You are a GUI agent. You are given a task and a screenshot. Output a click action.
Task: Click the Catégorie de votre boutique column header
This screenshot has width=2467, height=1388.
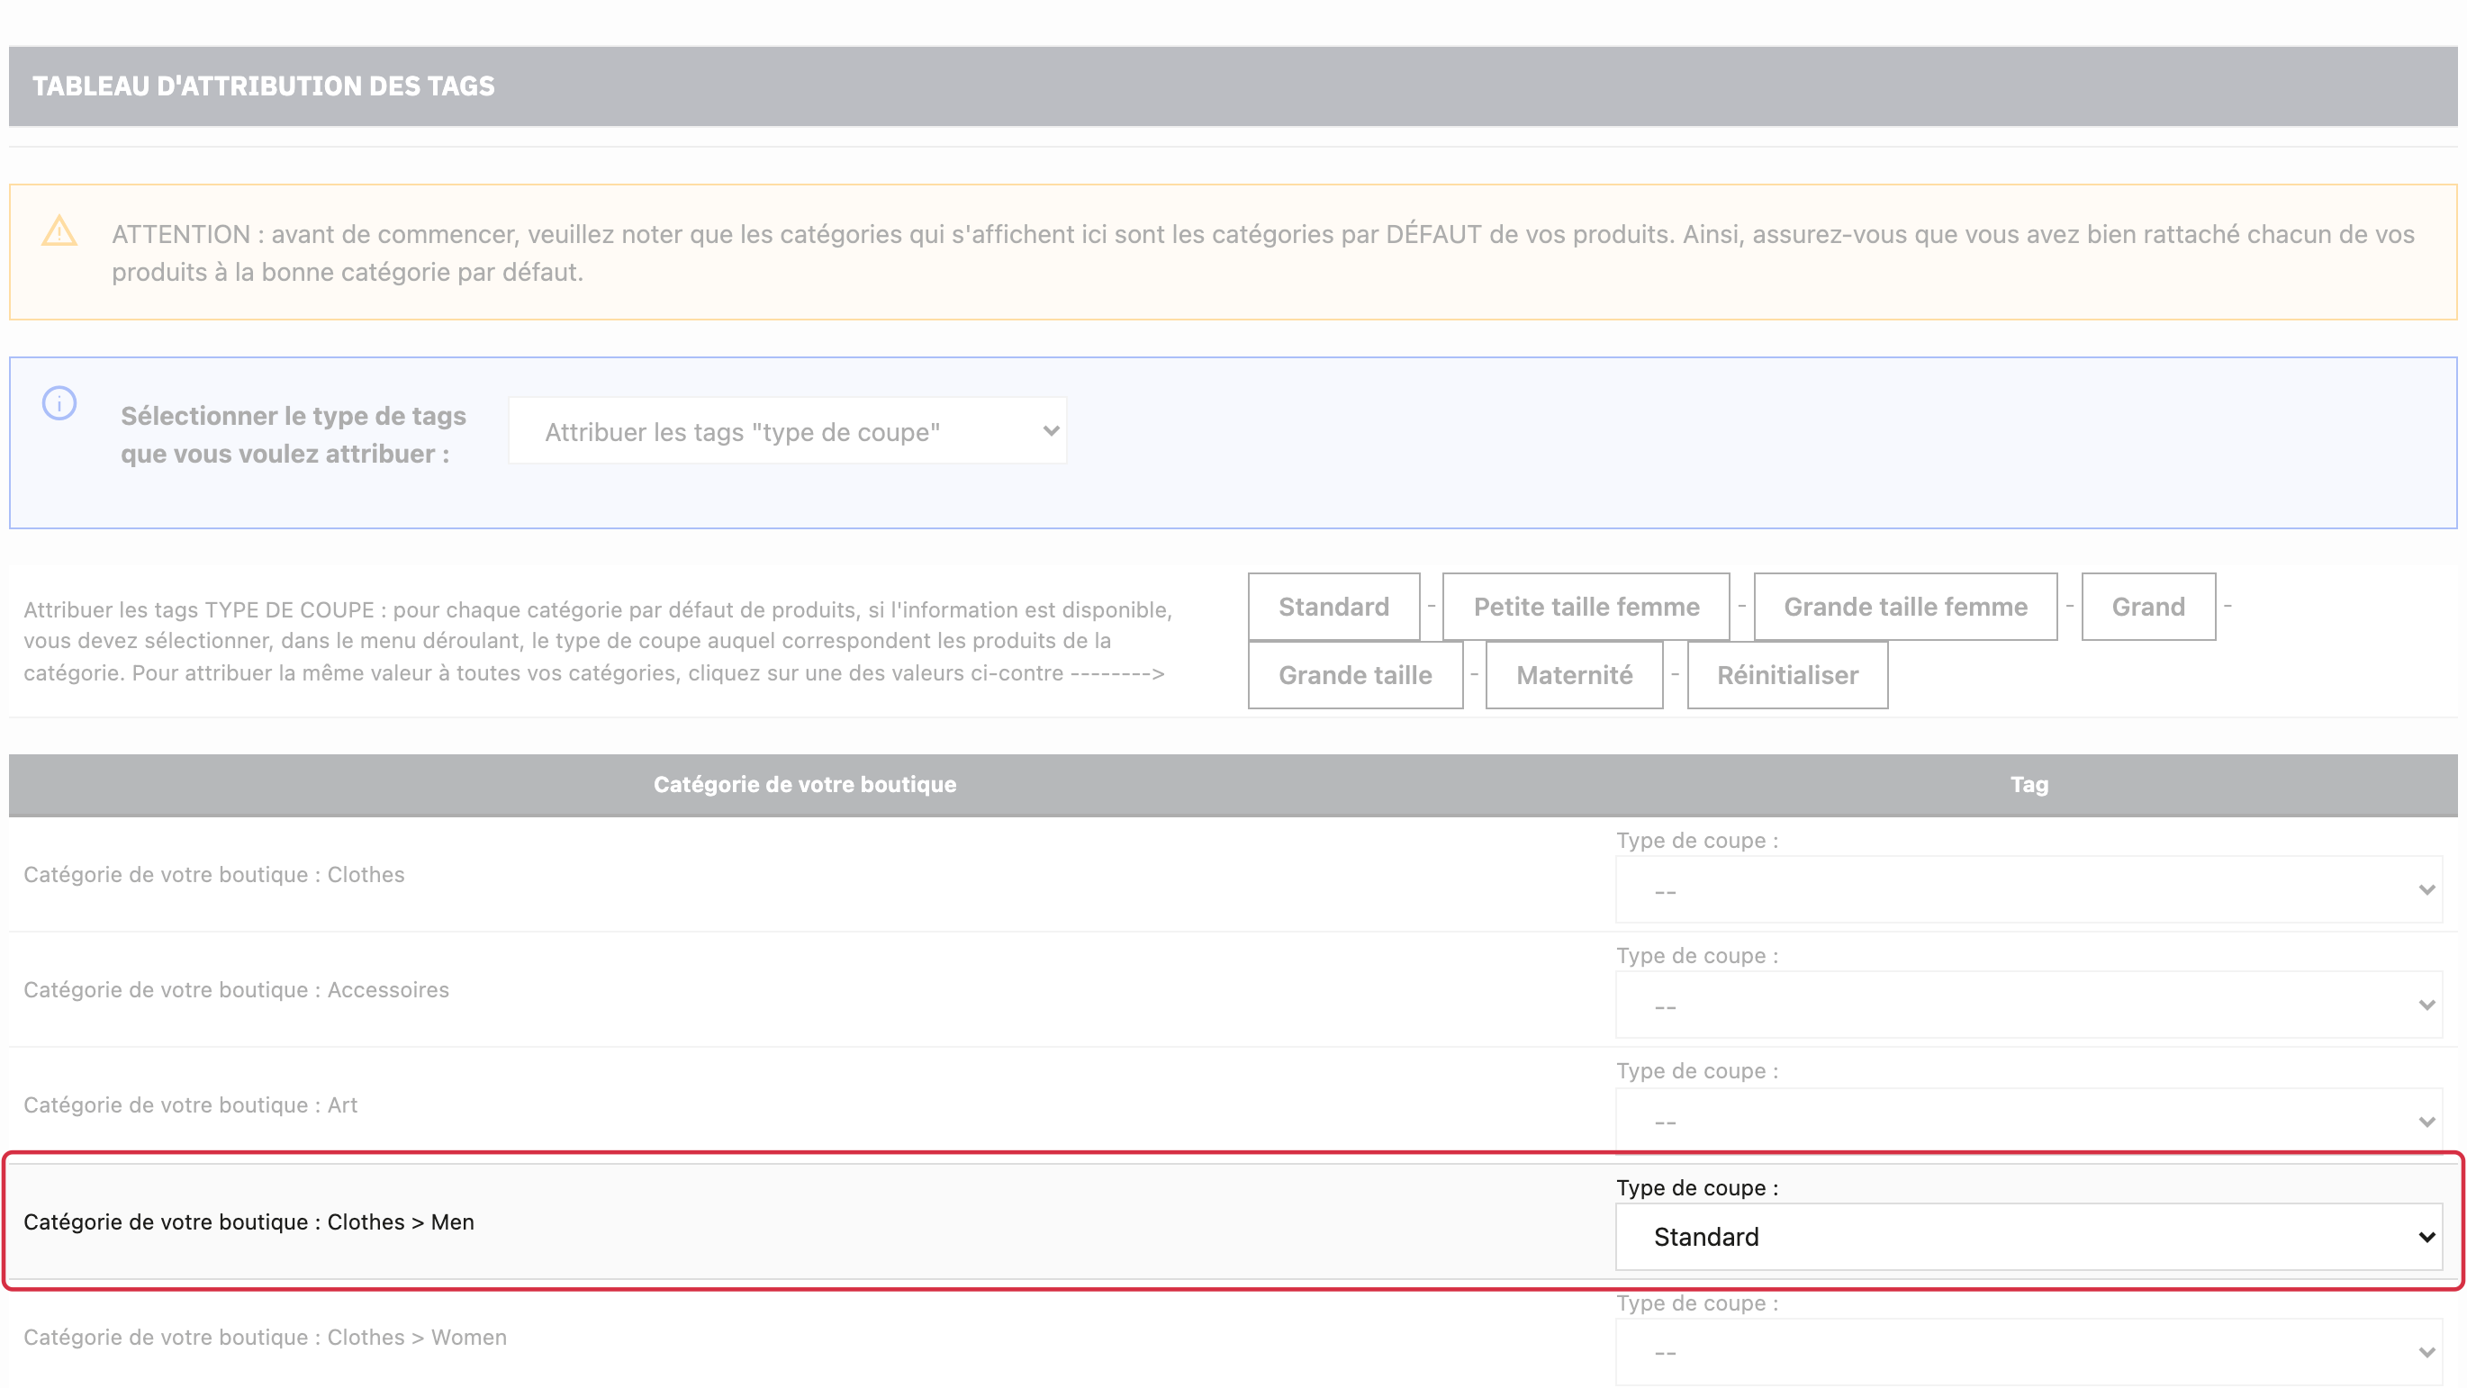(804, 784)
